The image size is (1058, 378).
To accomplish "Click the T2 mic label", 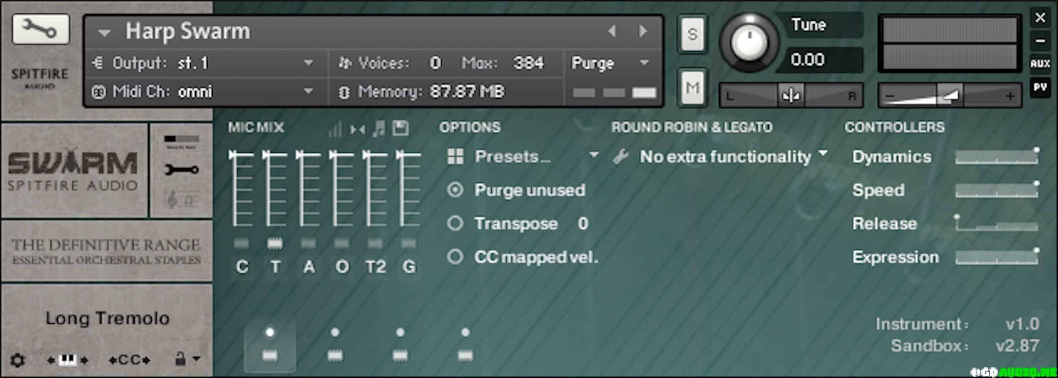I will coord(376,267).
